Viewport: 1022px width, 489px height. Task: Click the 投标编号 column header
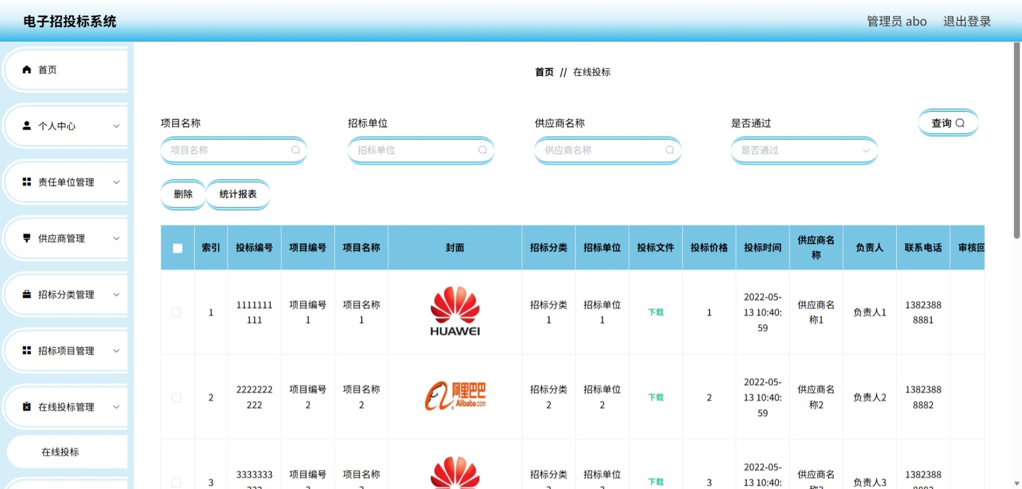click(254, 247)
